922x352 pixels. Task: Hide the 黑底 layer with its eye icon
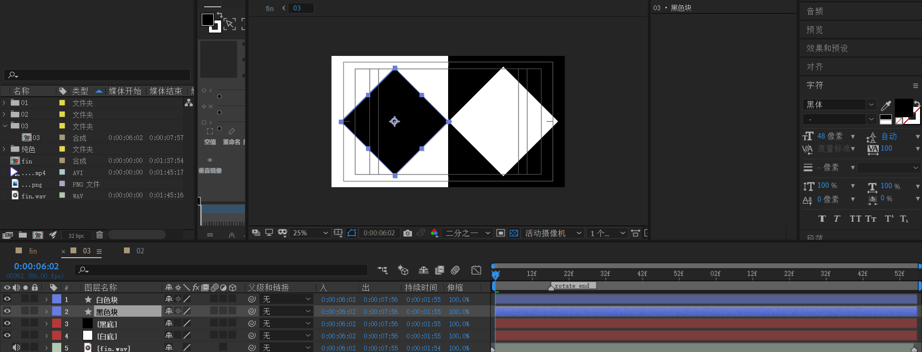click(x=7, y=323)
